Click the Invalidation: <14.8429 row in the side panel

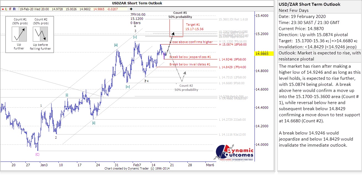(x=320, y=47)
